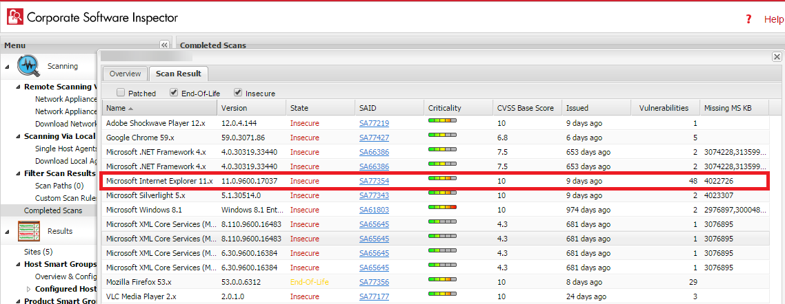Open Single Host Agents tree item
The width and height of the screenshot is (785, 304).
pos(65,149)
